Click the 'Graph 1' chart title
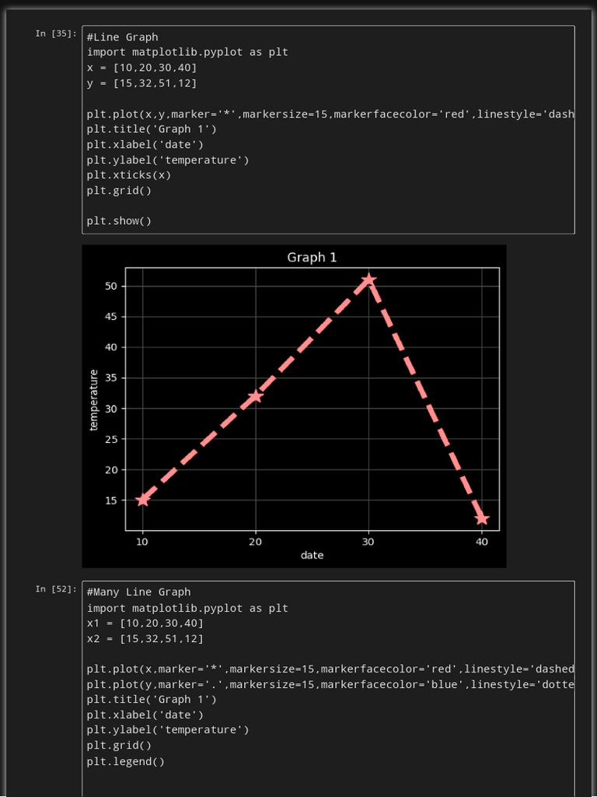Image resolution: width=597 pixels, height=797 pixels. click(x=312, y=257)
